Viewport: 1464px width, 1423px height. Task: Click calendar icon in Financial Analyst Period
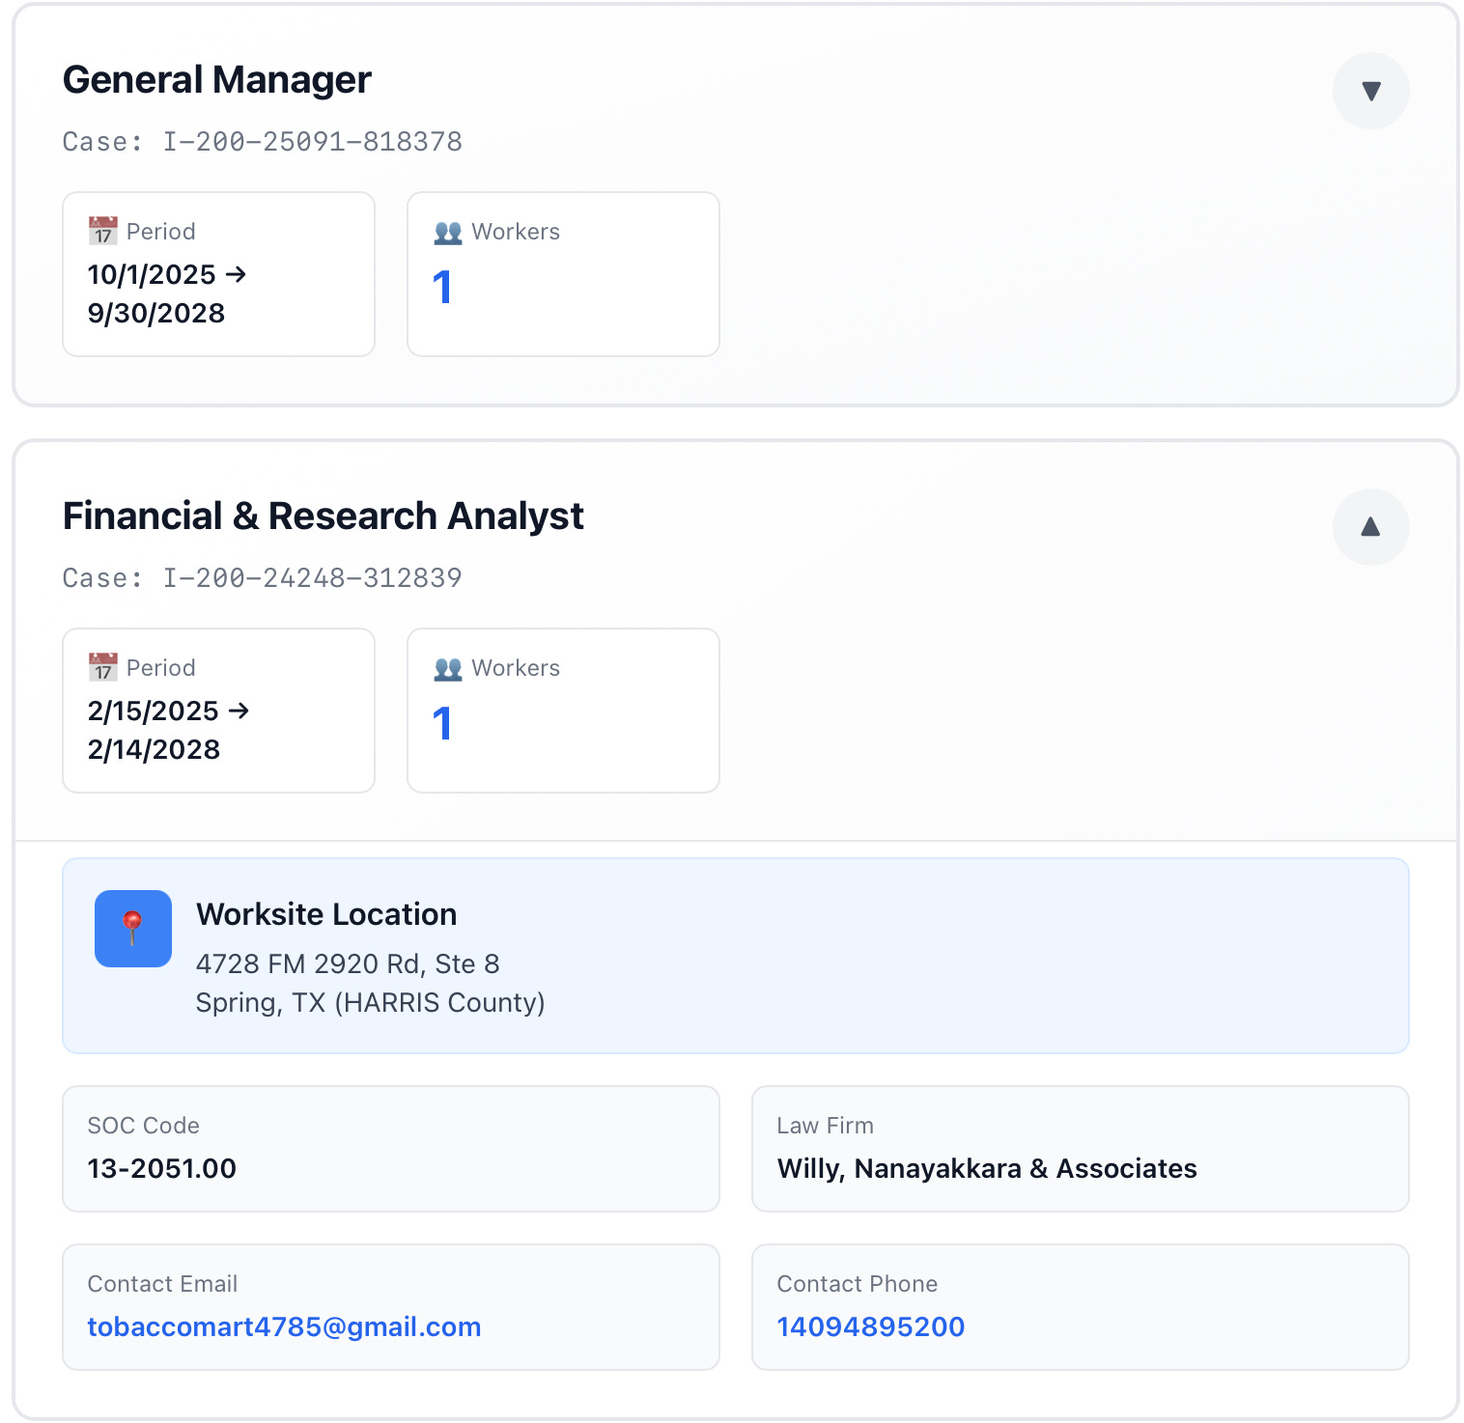pos(103,668)
